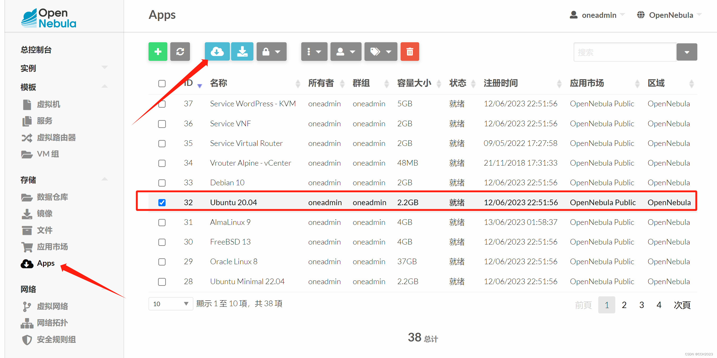Click 次頁 next page link
This screenshot has height=358, width=717.
pyautogui.click(x=682, y=305)
